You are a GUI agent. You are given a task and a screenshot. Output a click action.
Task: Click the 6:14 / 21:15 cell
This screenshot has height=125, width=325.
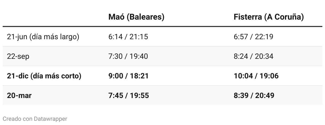click(128, 37)
